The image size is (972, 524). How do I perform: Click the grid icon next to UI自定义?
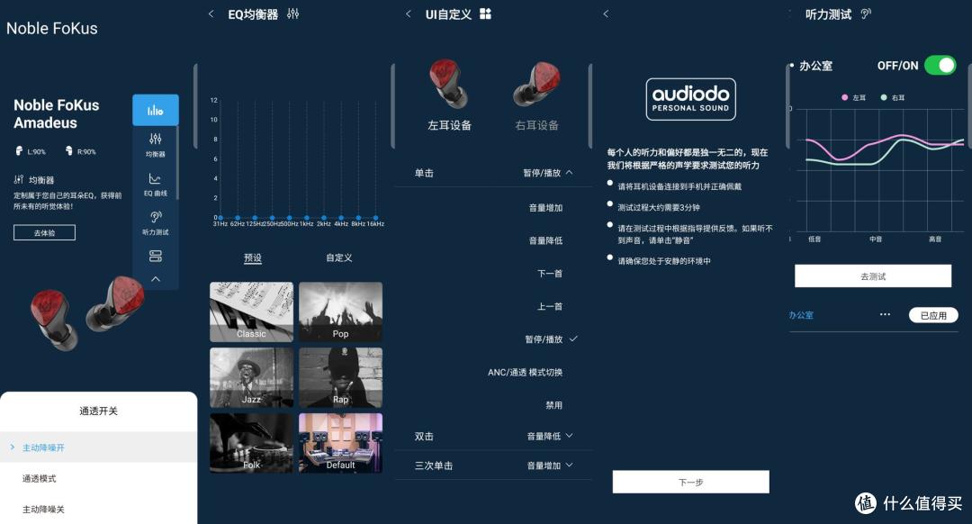(x=485, y=14)
